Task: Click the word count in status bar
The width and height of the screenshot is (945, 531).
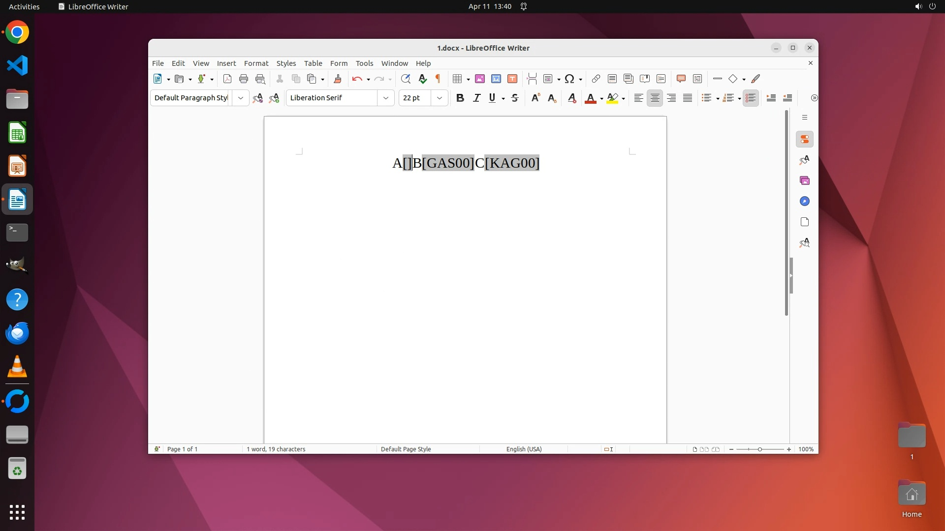Action: tap(276, 449)
